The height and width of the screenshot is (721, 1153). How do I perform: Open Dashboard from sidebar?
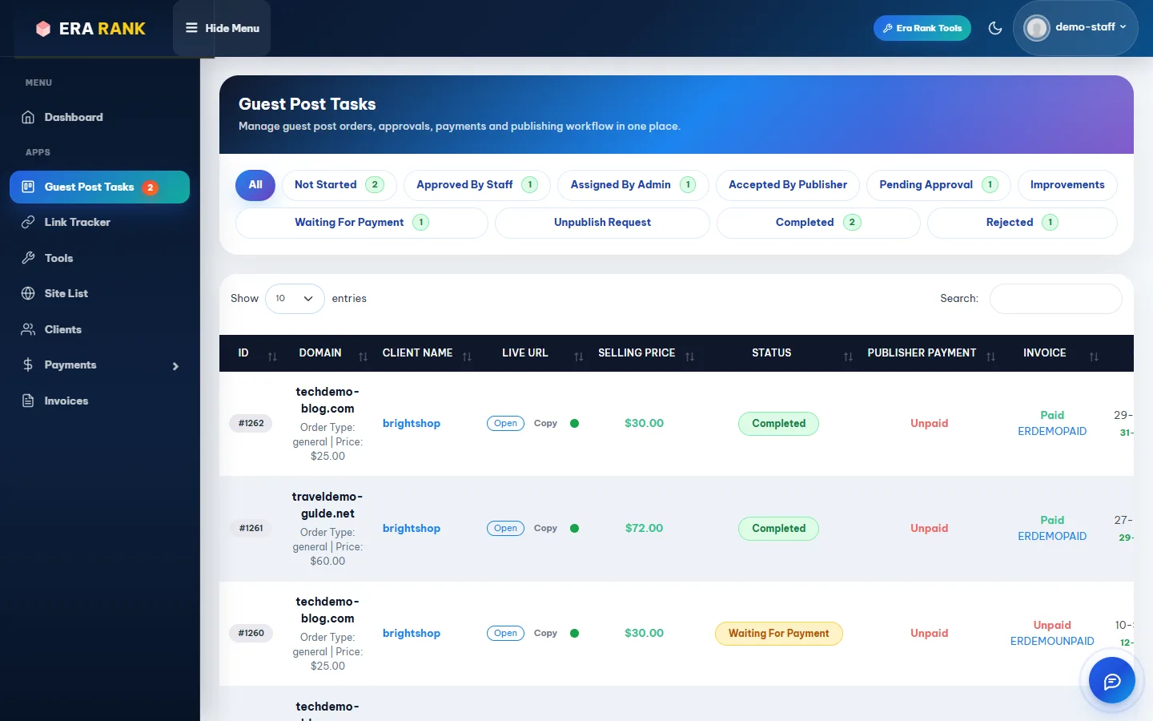click(73, 117)
